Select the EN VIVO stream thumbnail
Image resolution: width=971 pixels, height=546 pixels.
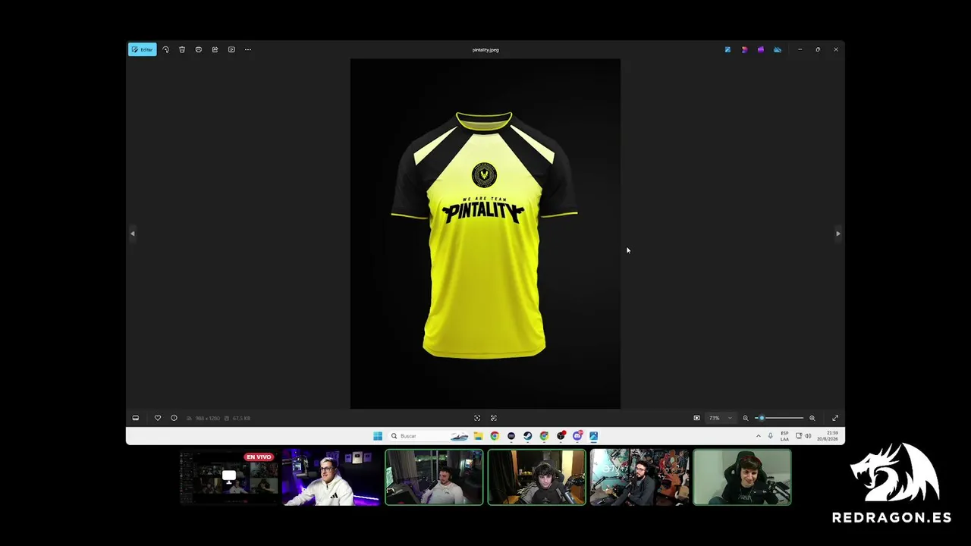(x=230, y=477)
